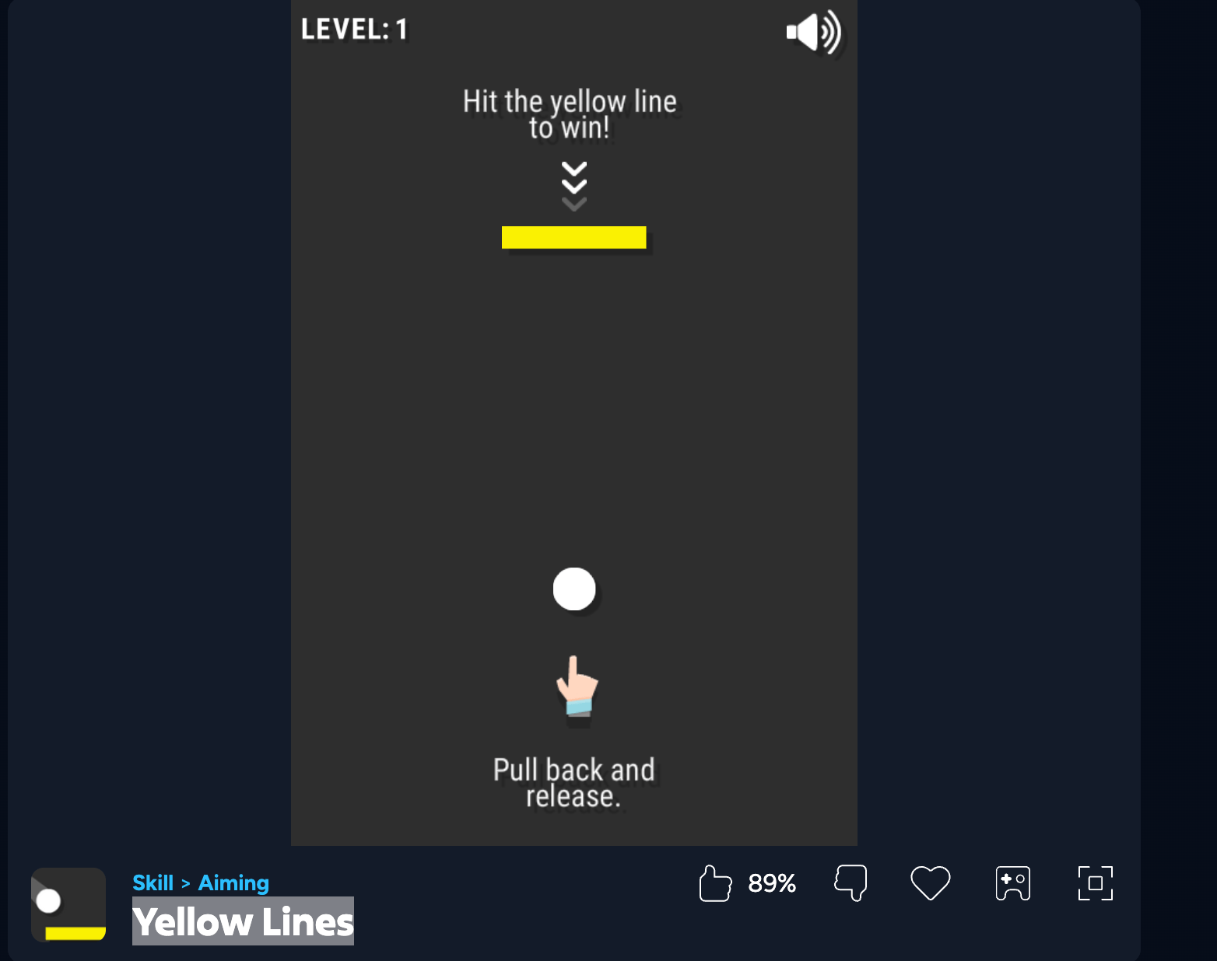Image resolution: width=1217 pixels, height=961 pixels.
Task: Click the Yellow Lines game title
Action: tap(243, 922)
